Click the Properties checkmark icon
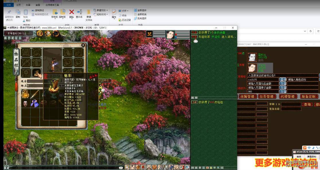320x170 pixels. coord(114,12)
